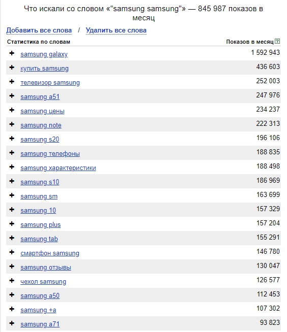The image size is (287, 332).
Task: Follow samsung характеристики link
Action: tap(58, 168)
